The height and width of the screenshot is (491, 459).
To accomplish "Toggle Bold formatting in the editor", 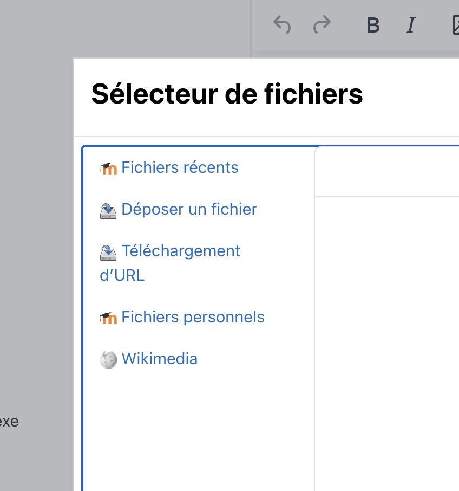I will point(373,25).
